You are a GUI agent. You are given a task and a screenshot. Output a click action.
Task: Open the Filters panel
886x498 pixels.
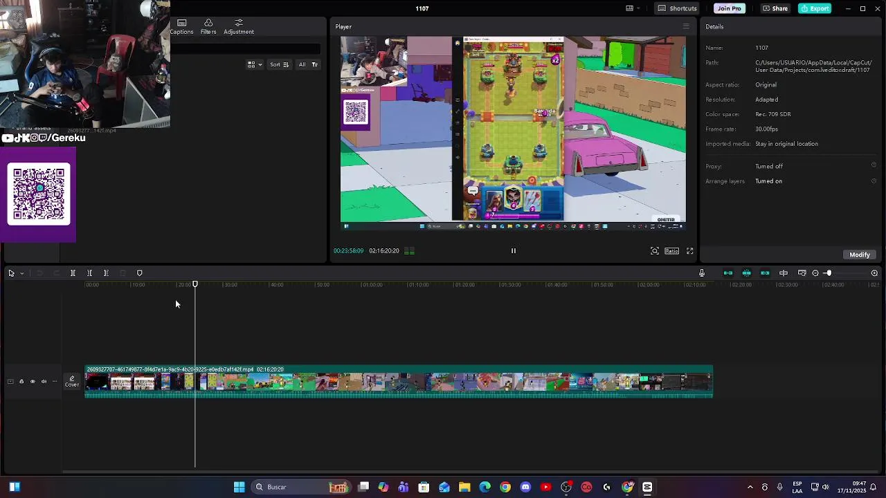pos(208,26)
